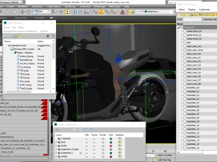Click the magenta color swatch of wheels layer
The image size is (217, 162).
111,157
